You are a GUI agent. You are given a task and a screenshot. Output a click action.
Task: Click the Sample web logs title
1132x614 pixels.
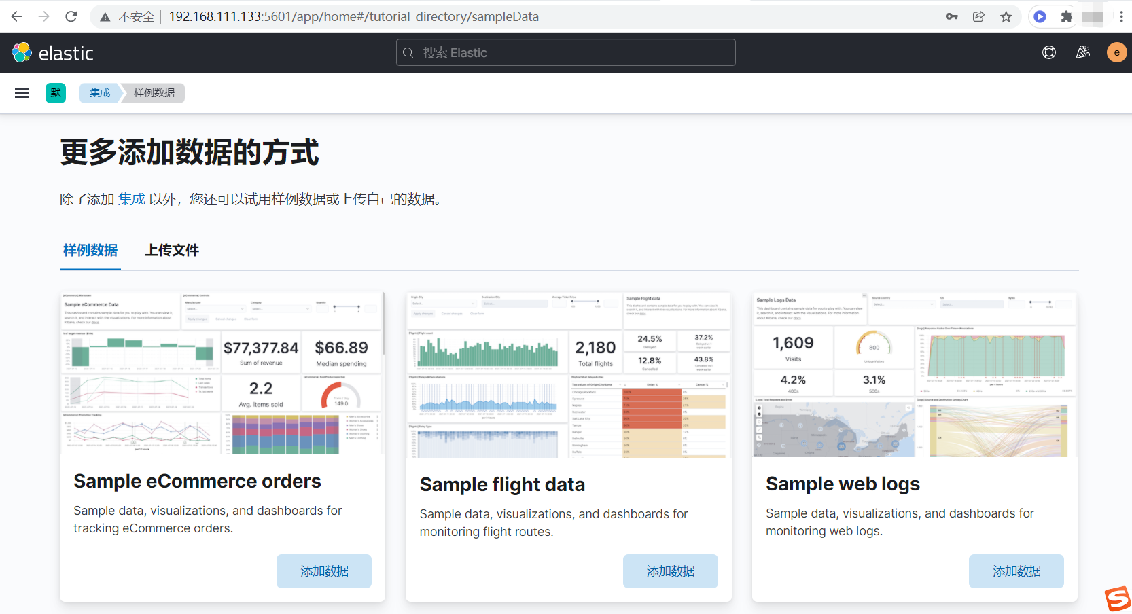[x=843, y=484]
